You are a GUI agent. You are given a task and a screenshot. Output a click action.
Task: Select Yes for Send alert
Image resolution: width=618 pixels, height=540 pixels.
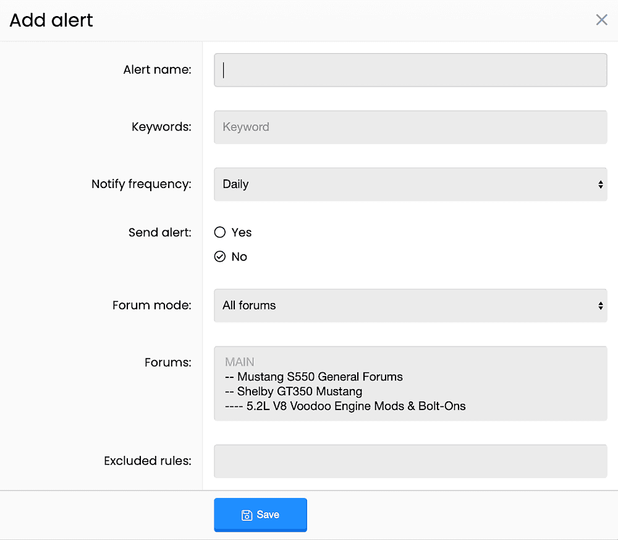click(220, 233)
